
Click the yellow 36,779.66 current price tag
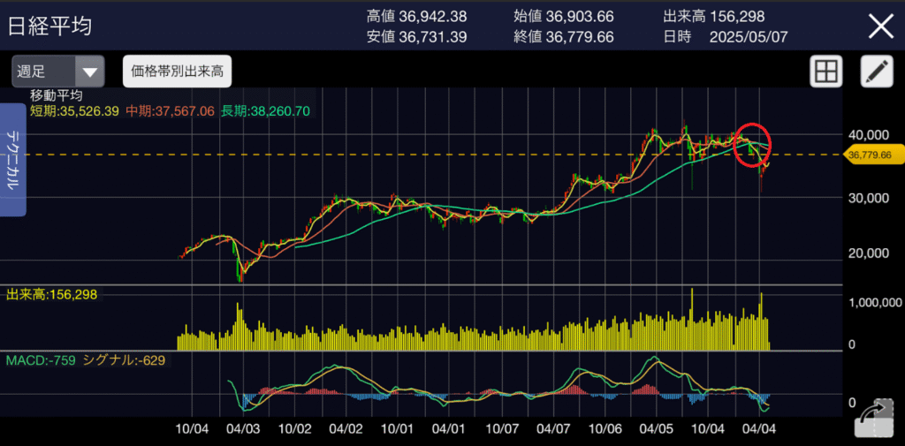point(870,155)
